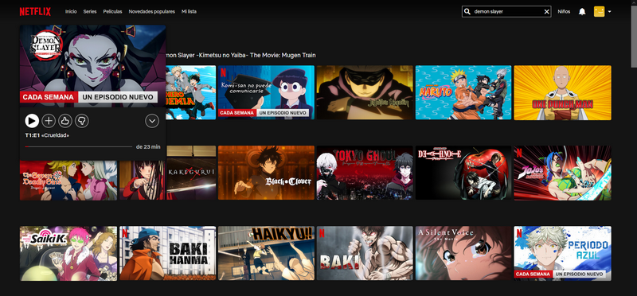Open the Series menu item

tap(90, 12)
